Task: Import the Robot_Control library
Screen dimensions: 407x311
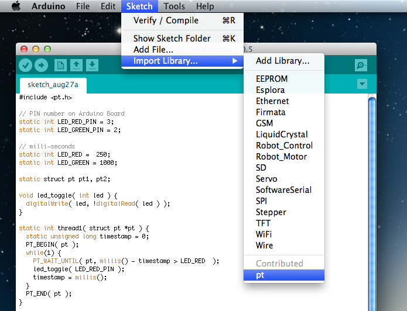Action: [284, 146]
